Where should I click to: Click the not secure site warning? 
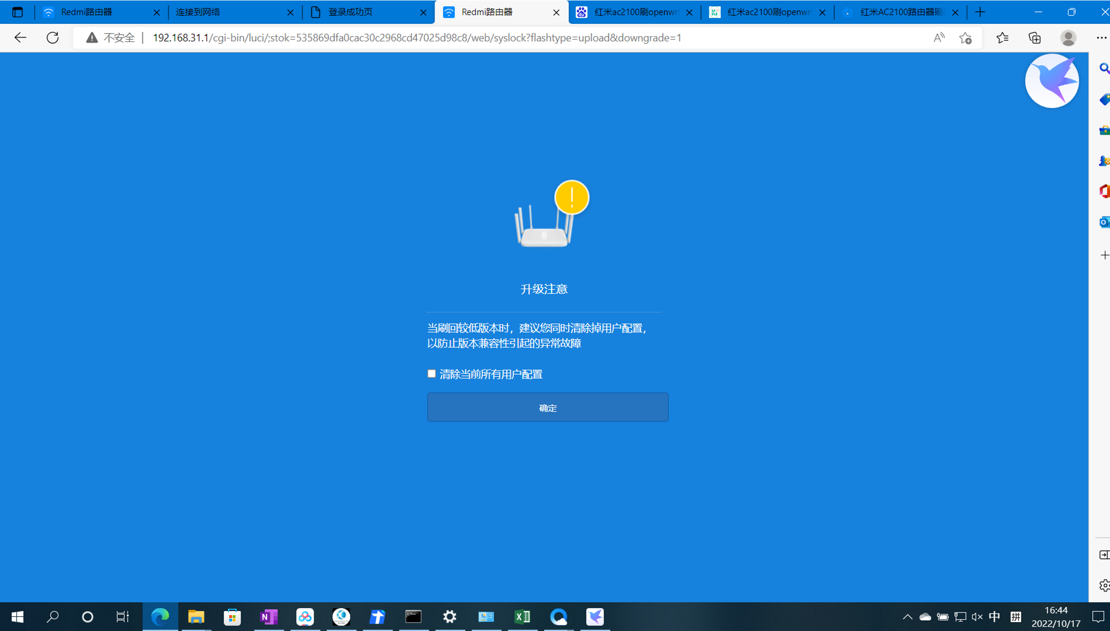coord(111,37)
